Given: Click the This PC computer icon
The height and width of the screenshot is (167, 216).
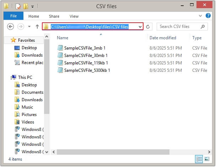Looking at the screenshot, I should point(13,77).
